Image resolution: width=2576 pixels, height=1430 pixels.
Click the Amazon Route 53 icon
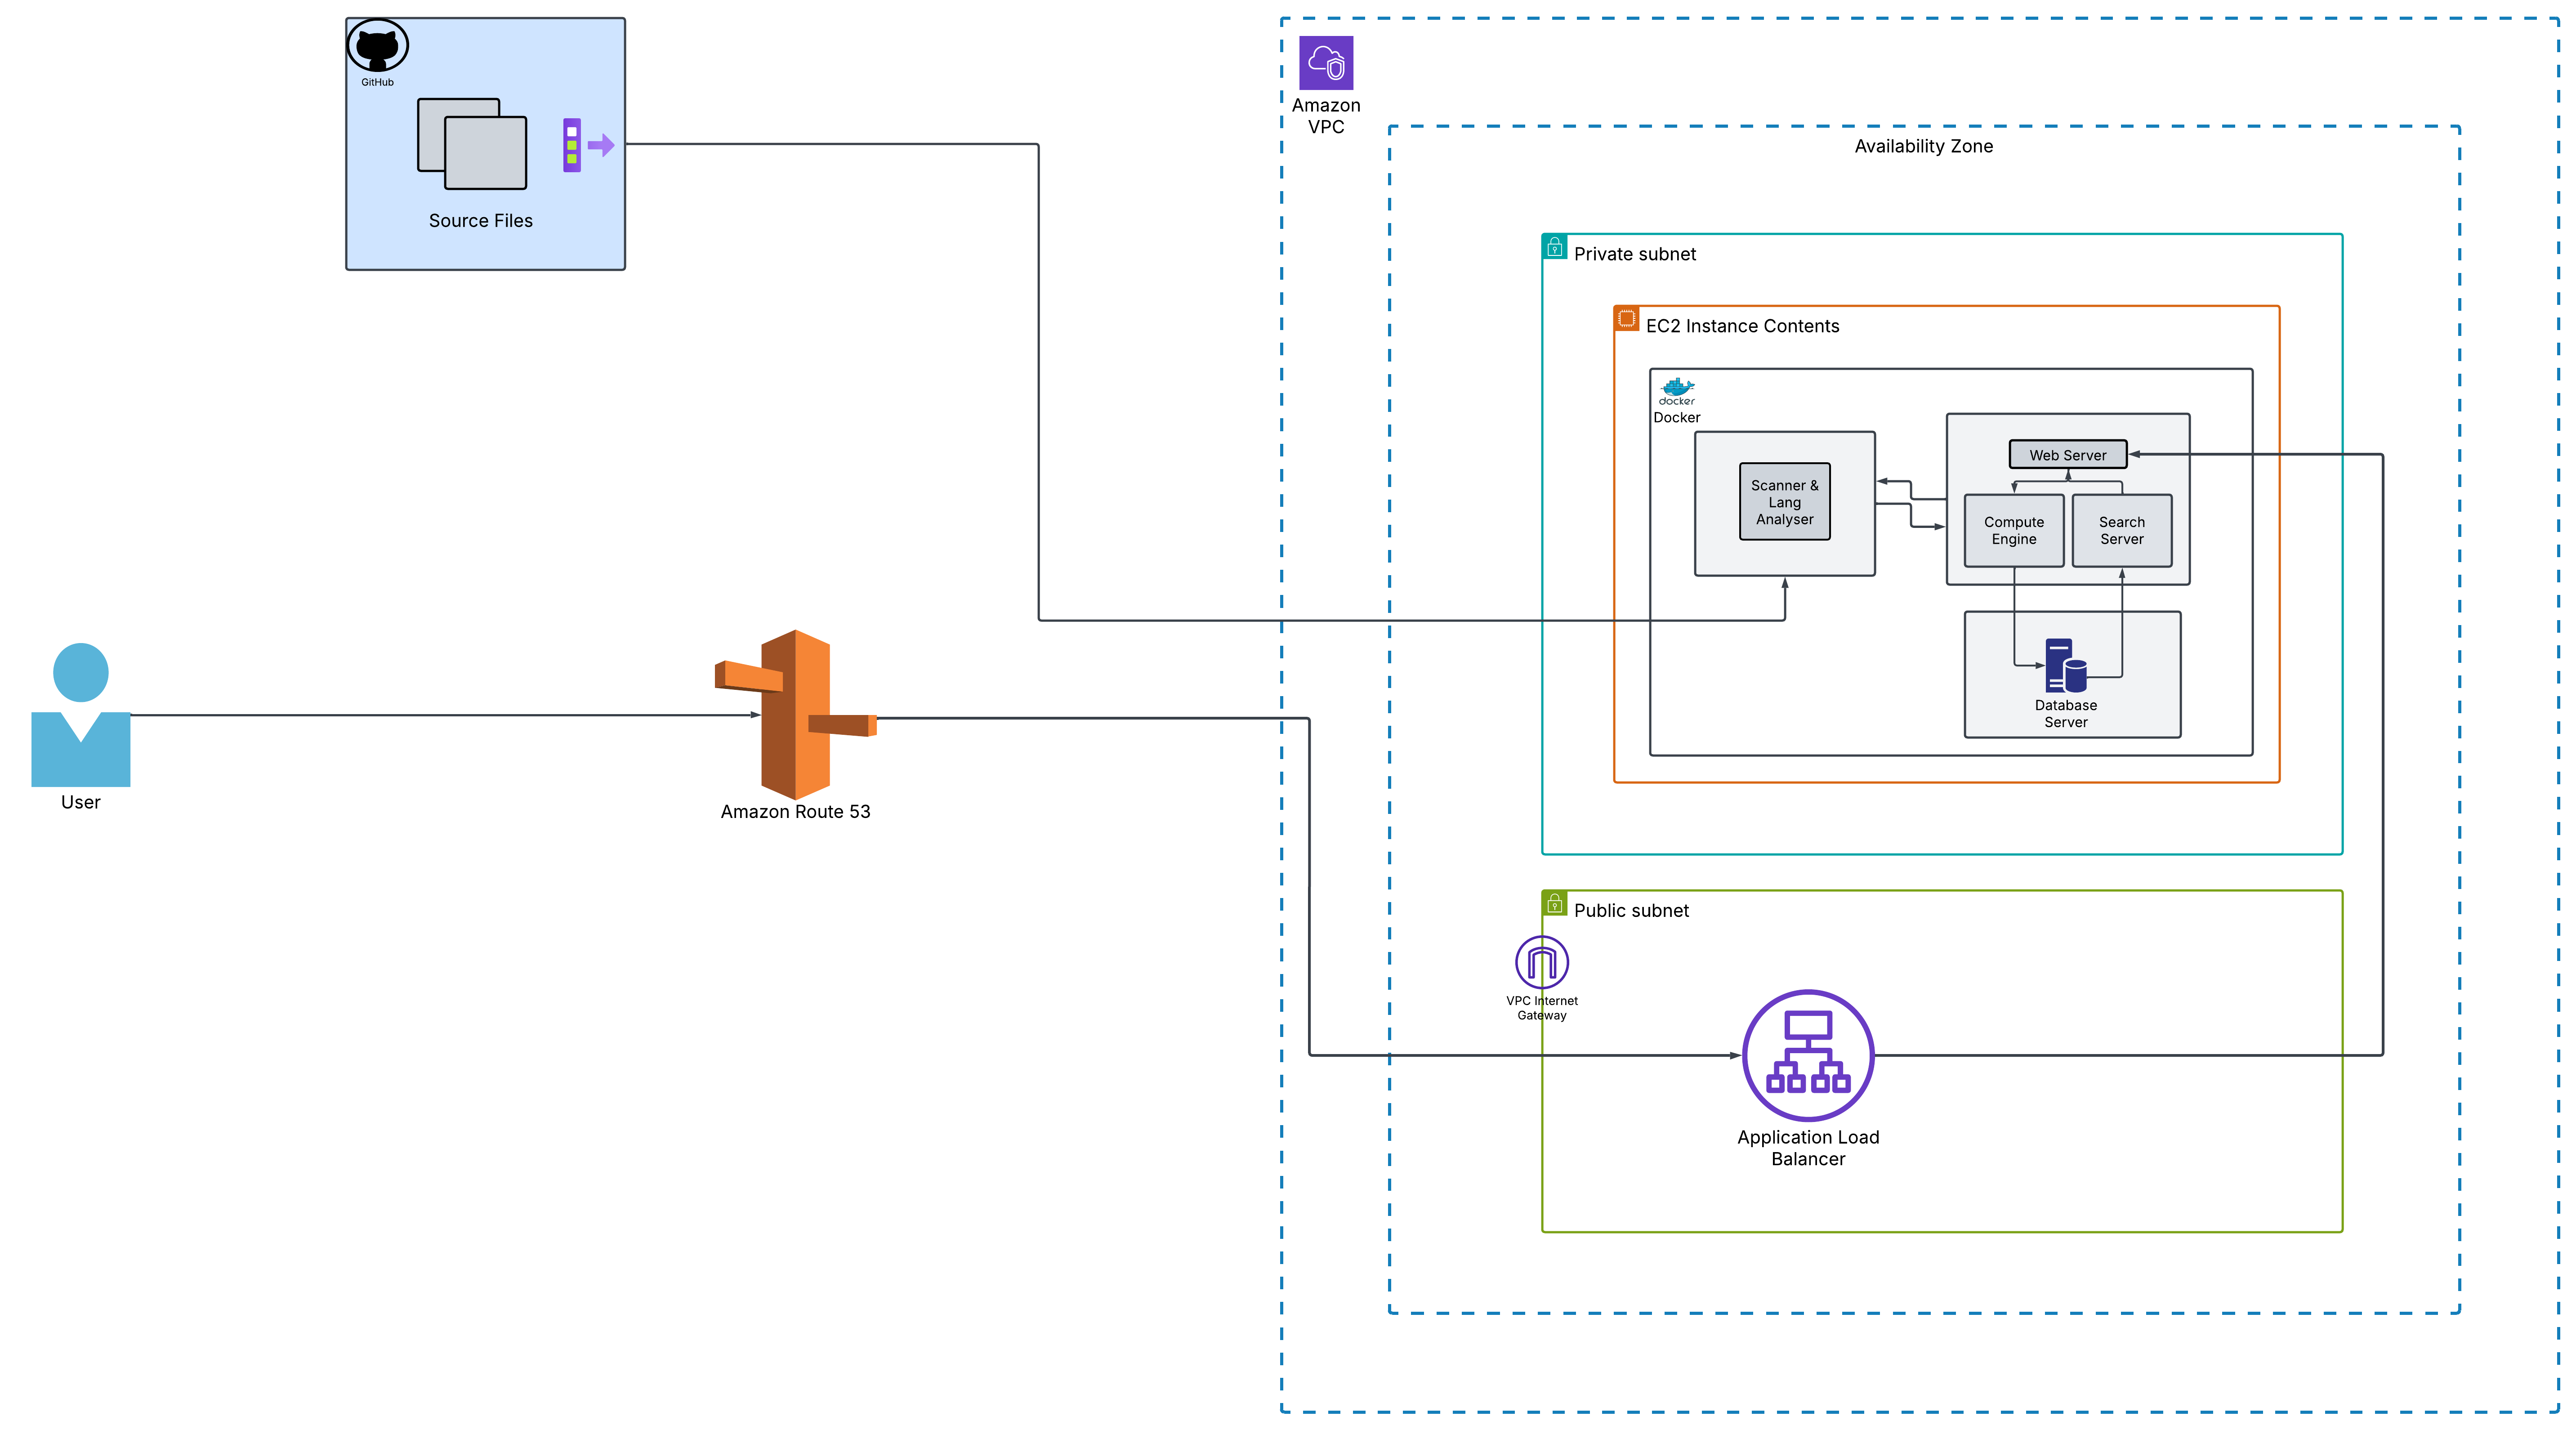[795, 713]
